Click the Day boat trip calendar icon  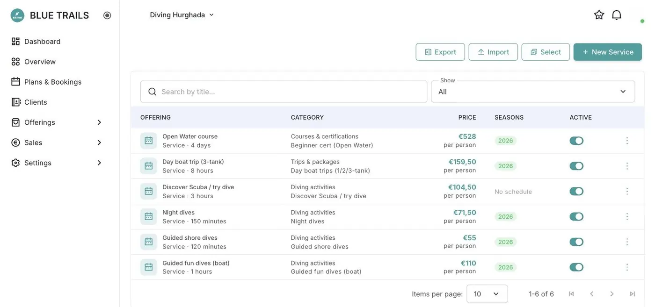coord(149,166)
